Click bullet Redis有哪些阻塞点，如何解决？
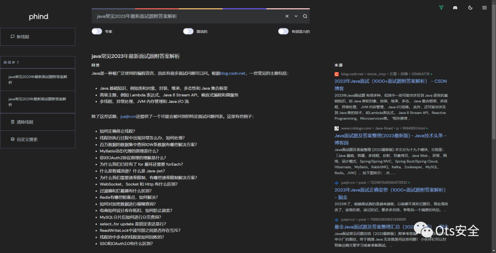Image resolution: width=496 pixels, height=253 pixels. (129, 197)
